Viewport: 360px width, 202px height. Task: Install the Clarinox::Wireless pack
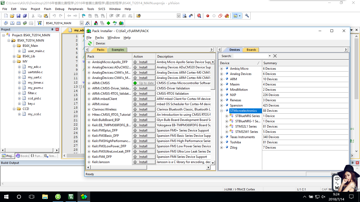(144, 109)
